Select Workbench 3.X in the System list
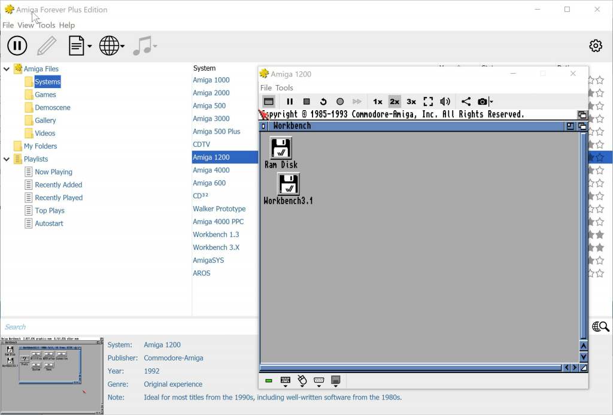This screenshot has width=613, height=415. click(216, 247)
